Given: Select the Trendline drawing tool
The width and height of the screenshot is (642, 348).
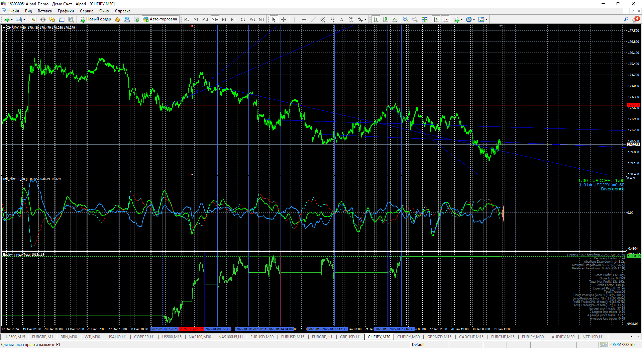Looking at the screenshot, I should [x=313, y=19].
